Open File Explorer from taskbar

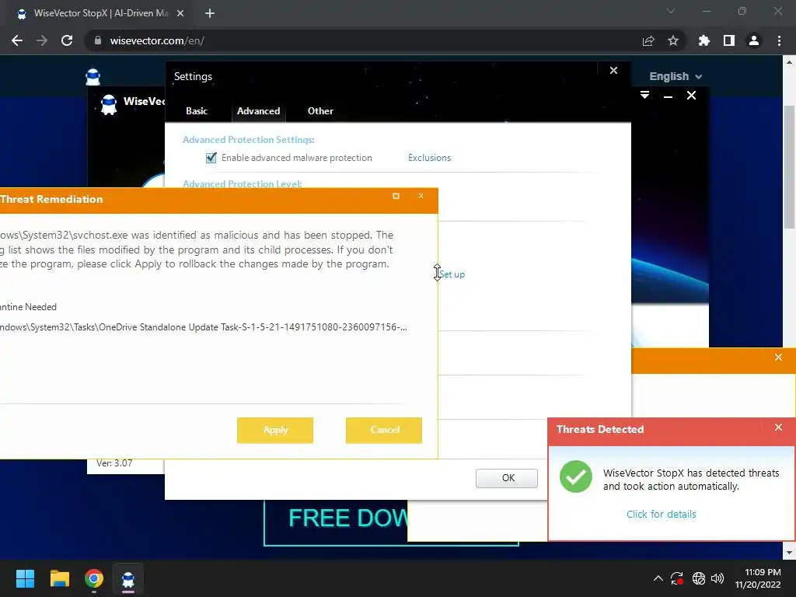click(x=59, y=578)
